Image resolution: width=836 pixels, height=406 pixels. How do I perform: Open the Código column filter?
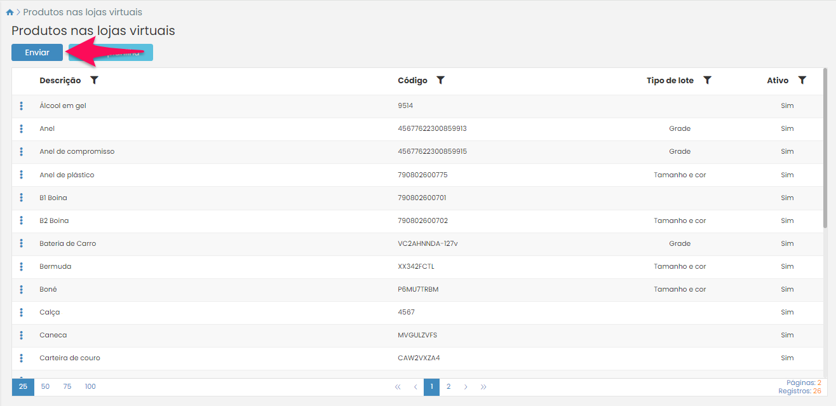point(440,81)
